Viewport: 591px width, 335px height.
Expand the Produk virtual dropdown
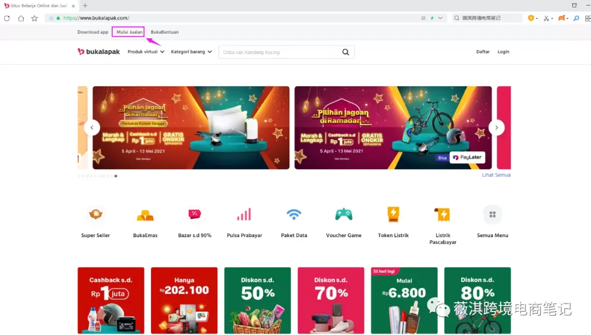coord(146,51)
